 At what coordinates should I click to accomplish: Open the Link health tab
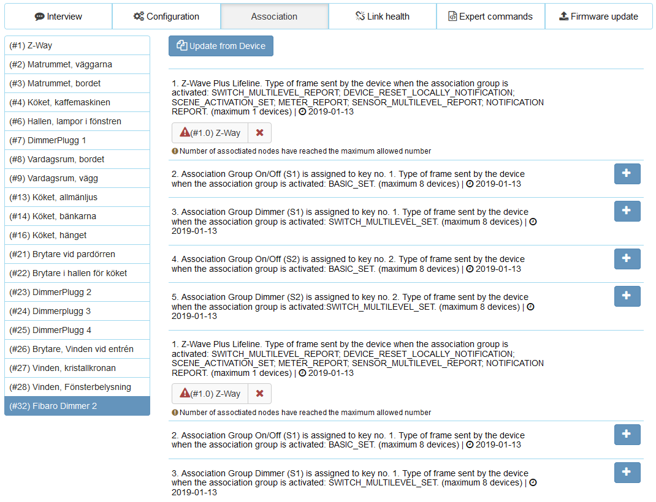(x=382, y=17)
